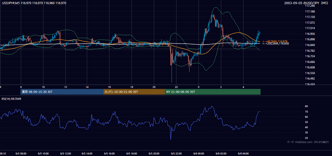Click hour marker 2 under price chart
Image resolution: width=332 pixels, height=156 pixels.
[221, 87]
